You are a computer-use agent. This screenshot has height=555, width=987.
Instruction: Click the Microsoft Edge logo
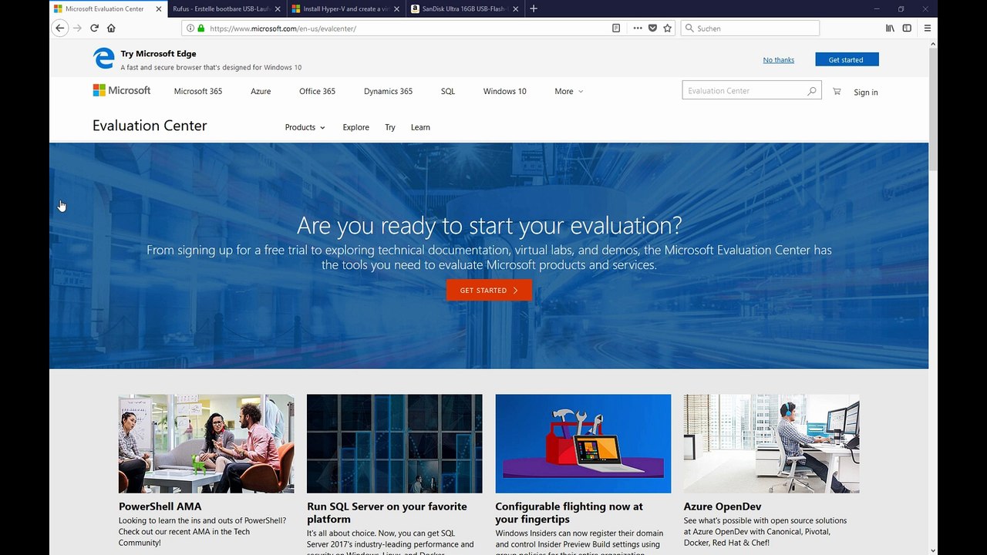[x=103, y=59]
